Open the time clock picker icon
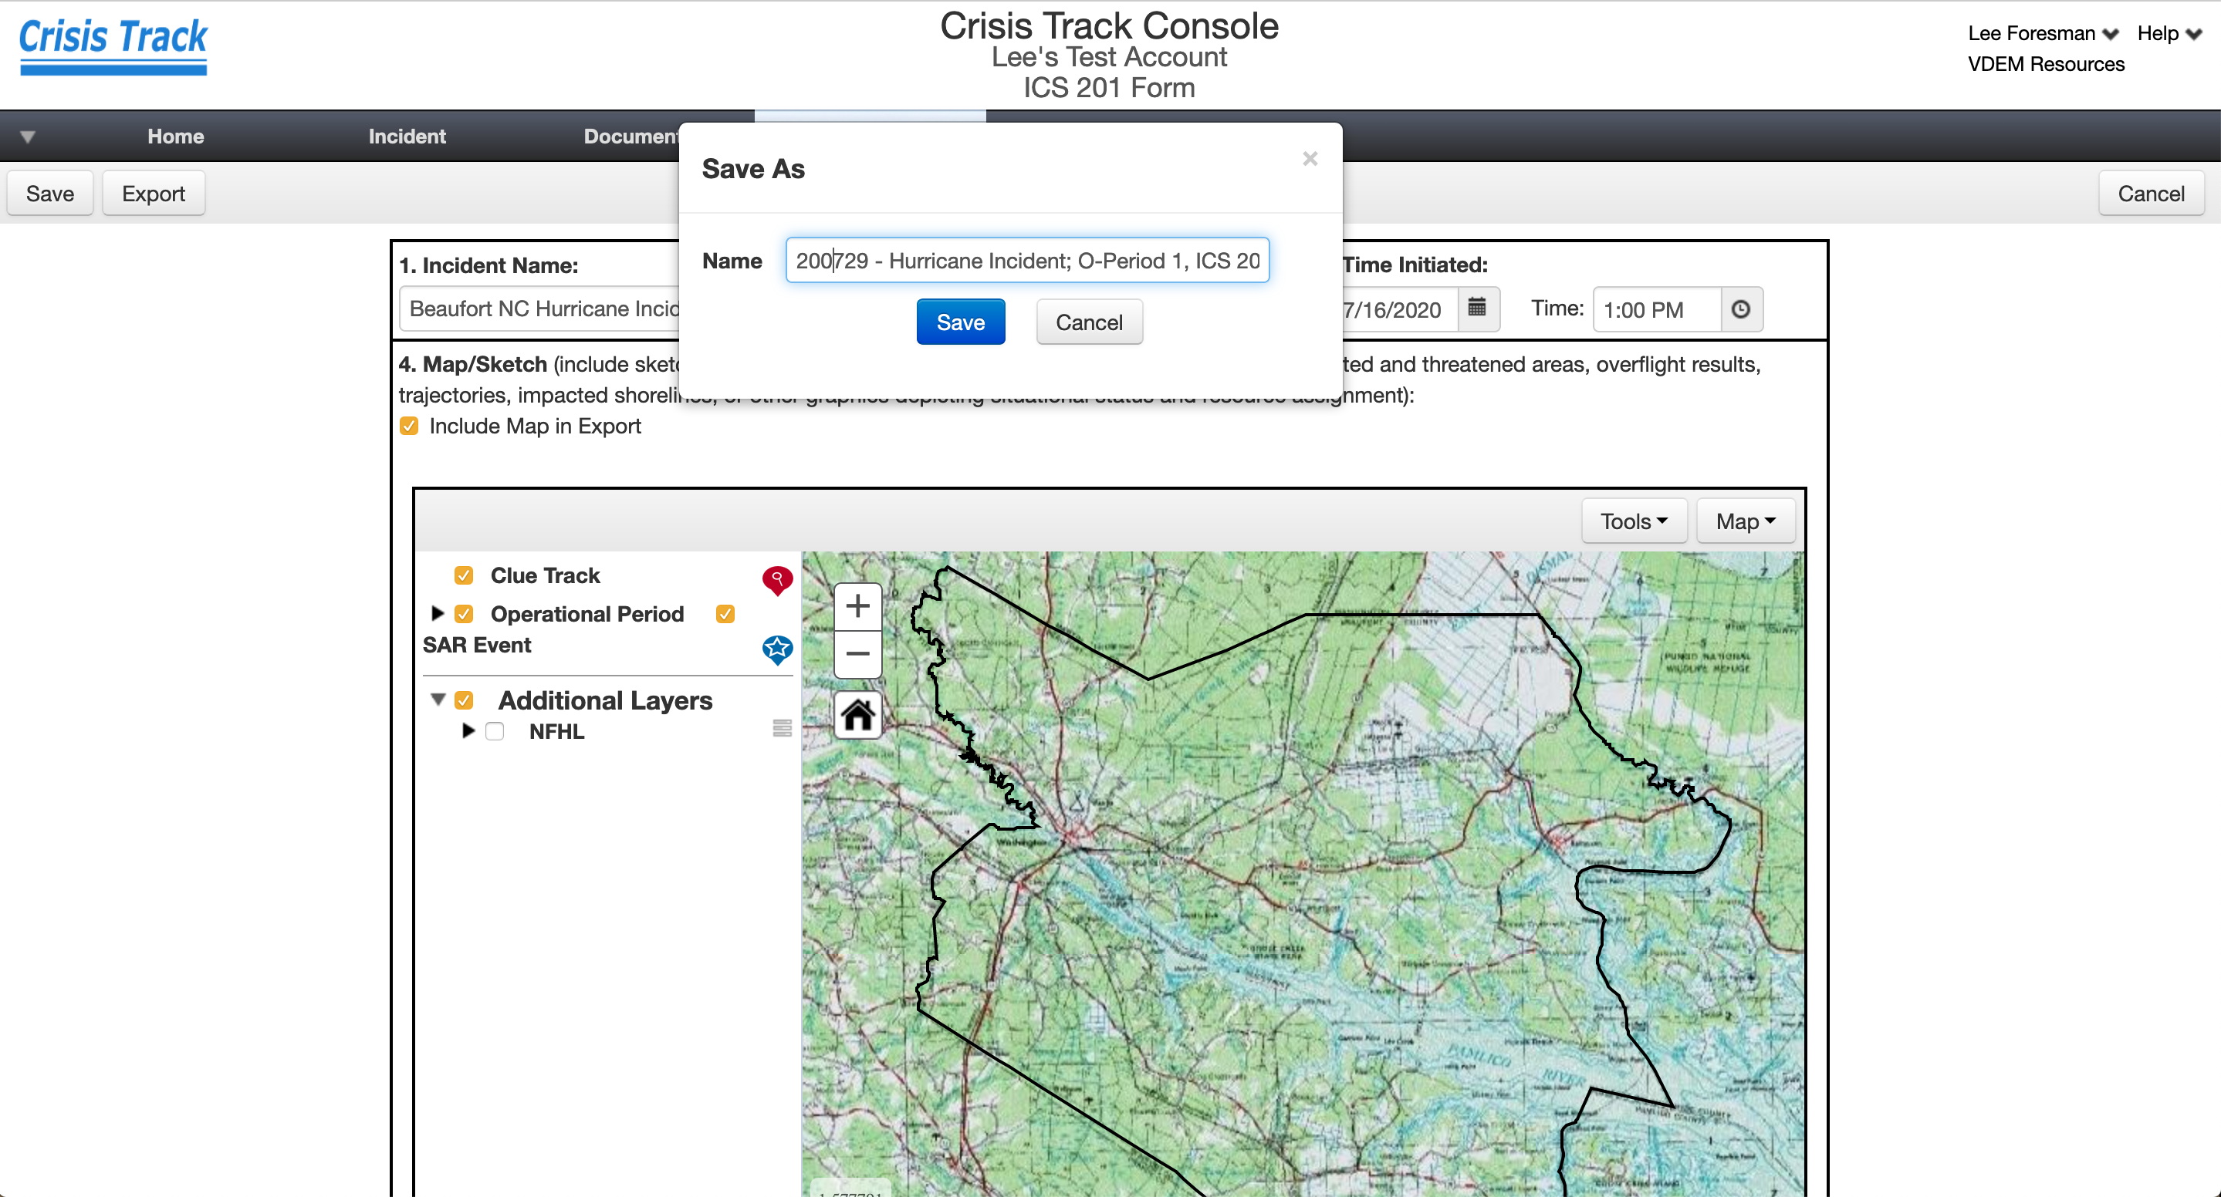This screenshot has width=2221, height=1197. [x=1741, y=309]
